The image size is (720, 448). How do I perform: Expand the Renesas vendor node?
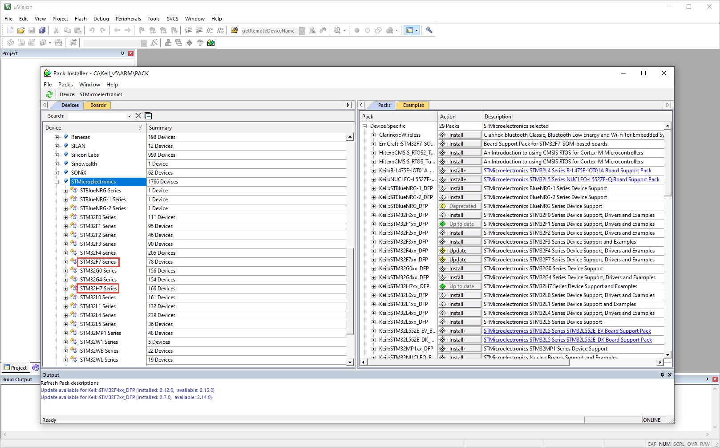click(57, 137)
